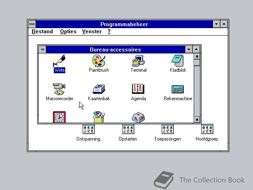This screenshot has width=253, height=190.
Task: Select the yellow box packager icon
Action: [99, 117]
